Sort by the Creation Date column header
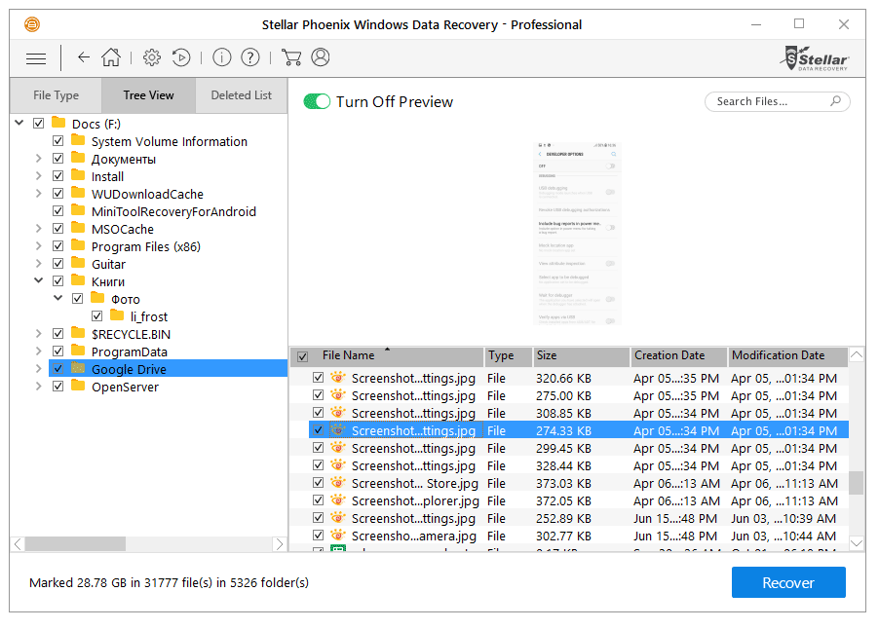Image resolution: width=879 pixels, height=629 pixels. (x=679, y=355)
